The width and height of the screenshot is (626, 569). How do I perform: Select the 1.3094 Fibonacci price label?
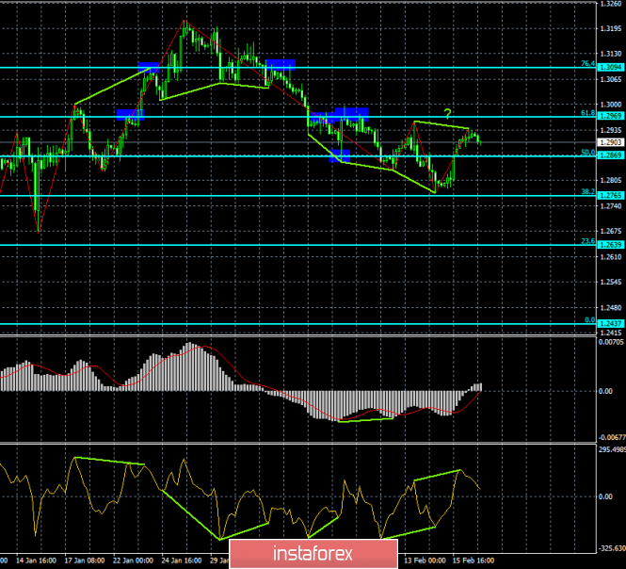[x=611, y=68]
